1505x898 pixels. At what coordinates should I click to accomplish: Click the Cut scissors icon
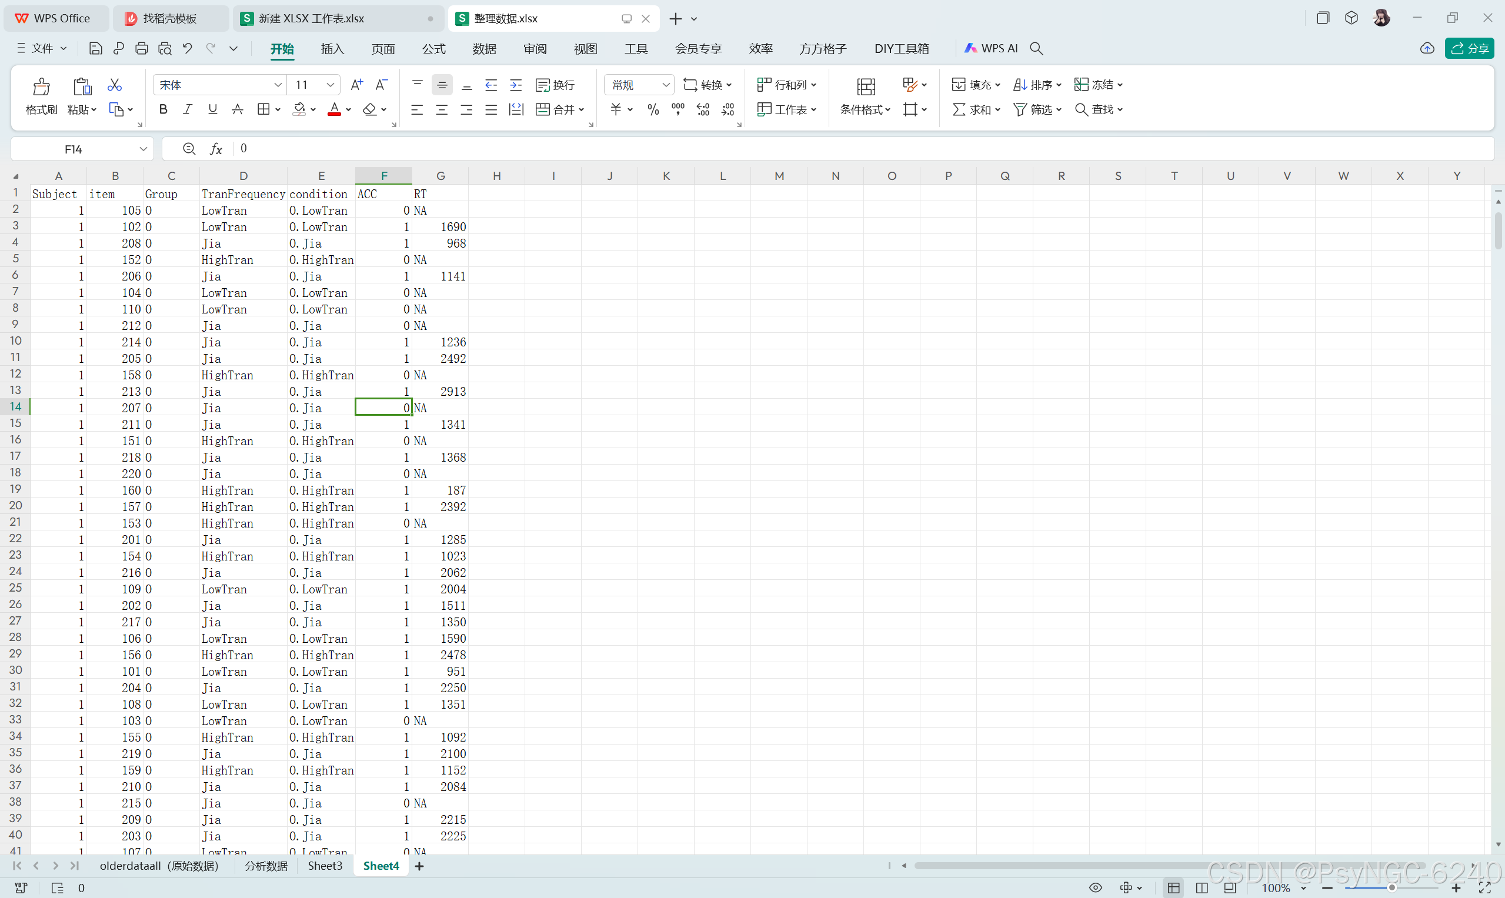pos(114,85)
